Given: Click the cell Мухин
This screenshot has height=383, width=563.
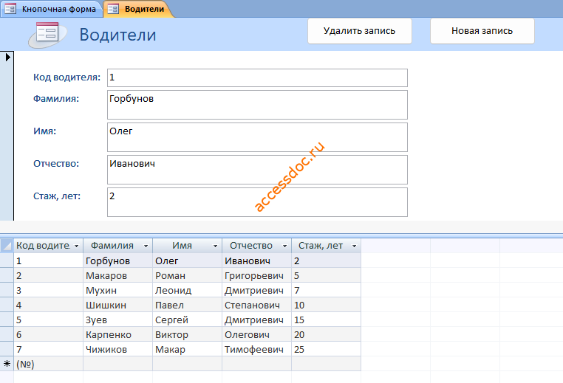Looking at the screenshot, I should [117, 290].
